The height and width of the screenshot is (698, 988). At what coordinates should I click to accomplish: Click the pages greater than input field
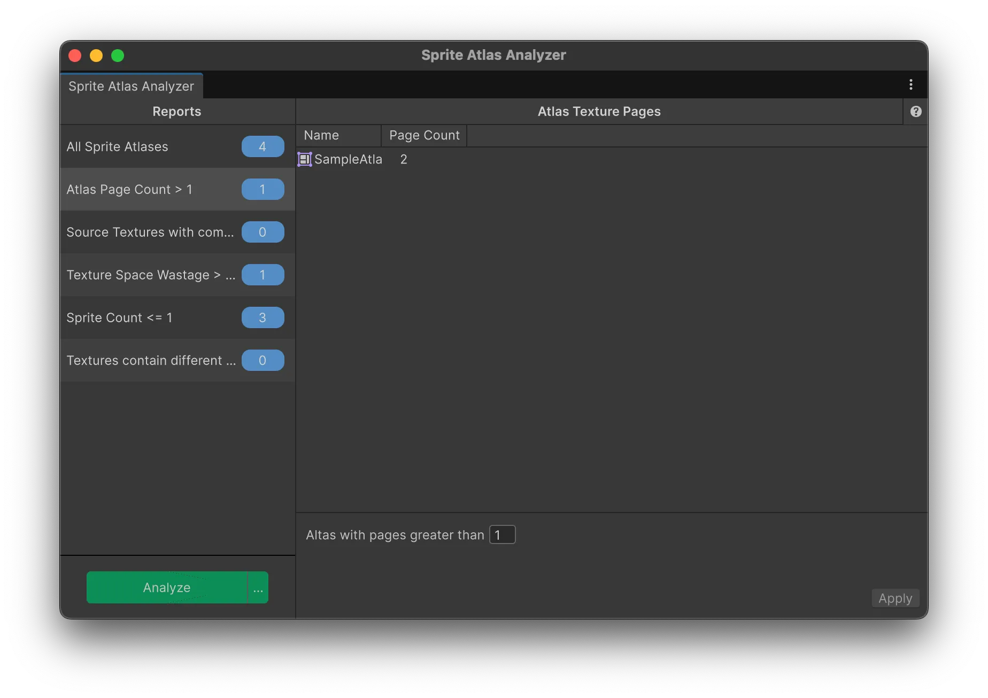pos(503,534)
